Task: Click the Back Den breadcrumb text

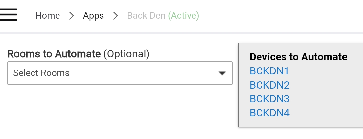Action: click(x=146, y=16)
